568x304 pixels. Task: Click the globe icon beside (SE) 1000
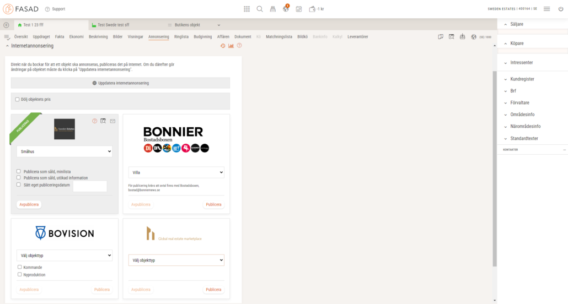tap(474, 37)
